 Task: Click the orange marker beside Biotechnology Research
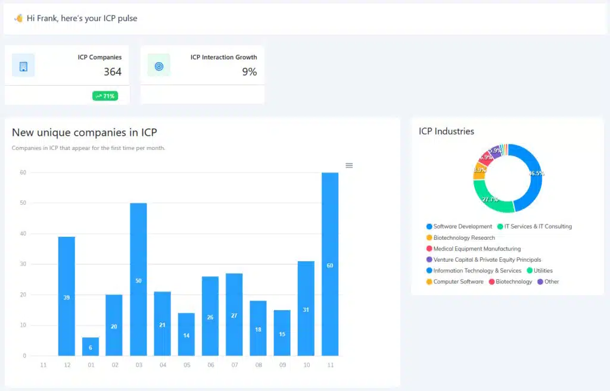coord(430,238)
